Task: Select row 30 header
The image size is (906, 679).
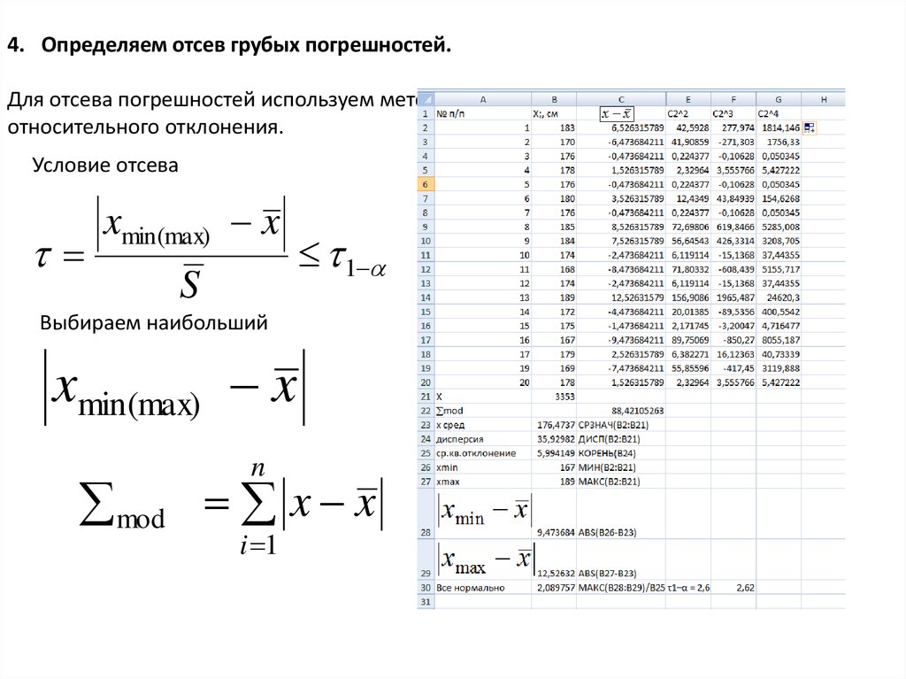Action: [x=426, y=587]
